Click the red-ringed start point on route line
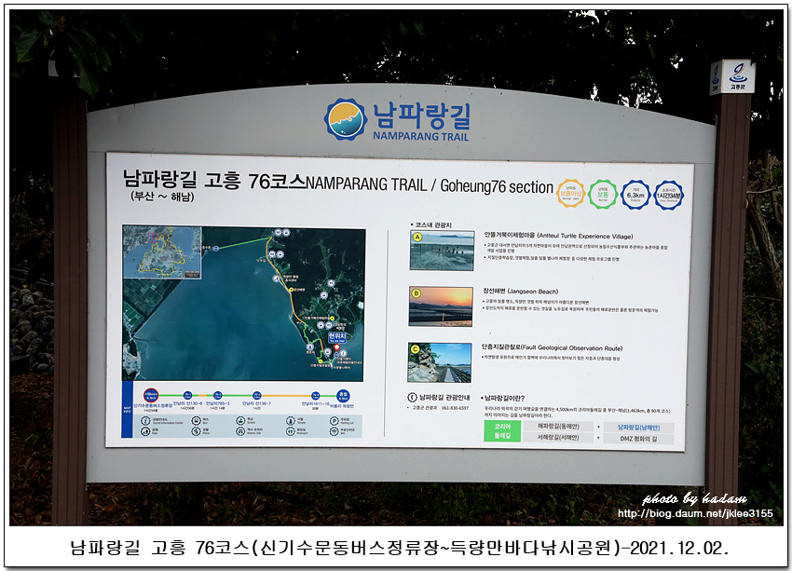This screenshot has width=792, height=571. coord(151,395)
